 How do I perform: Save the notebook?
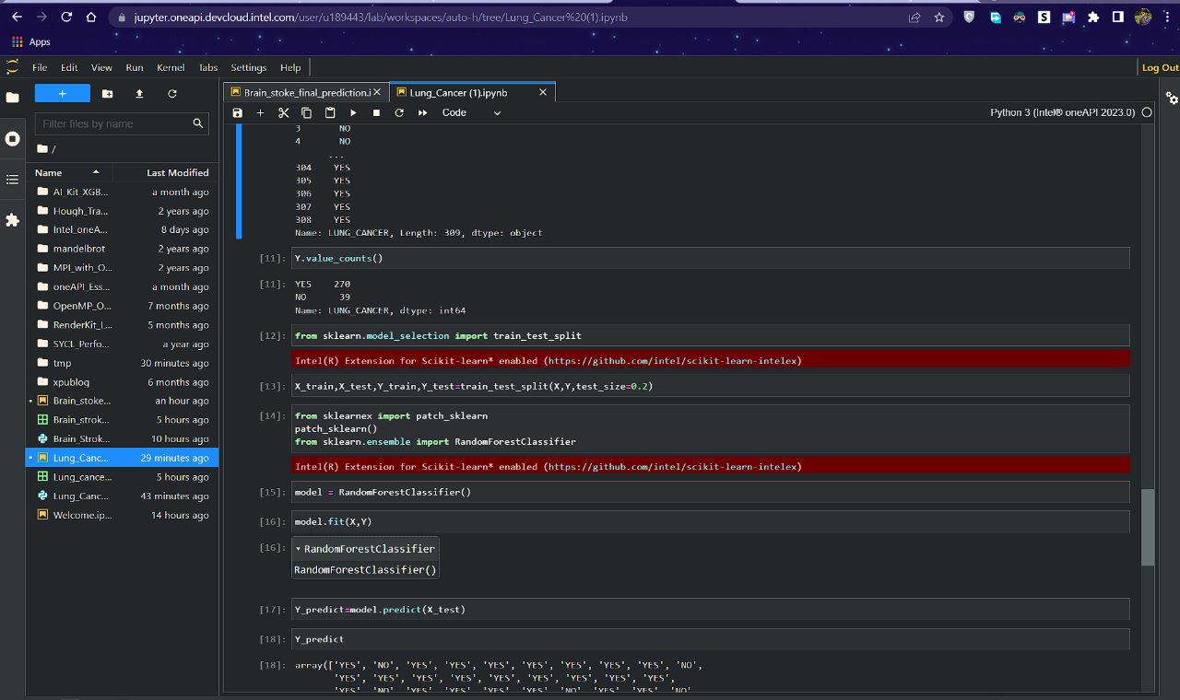point(238,111)
